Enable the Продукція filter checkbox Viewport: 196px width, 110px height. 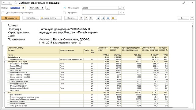coord(64,13)
